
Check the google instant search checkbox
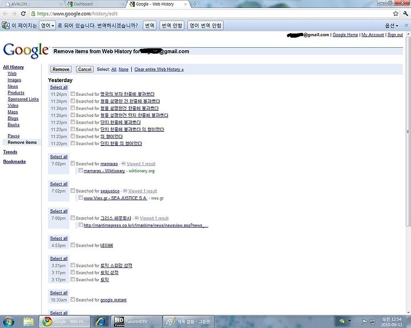(x=72, y=299)
